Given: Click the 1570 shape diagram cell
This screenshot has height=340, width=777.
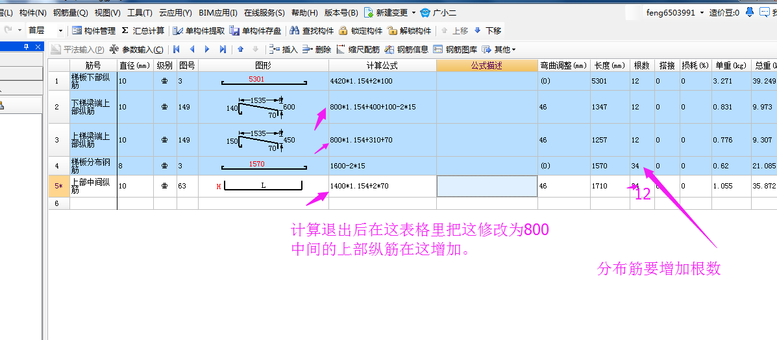Looking at the screenshot, I should 264,166.
